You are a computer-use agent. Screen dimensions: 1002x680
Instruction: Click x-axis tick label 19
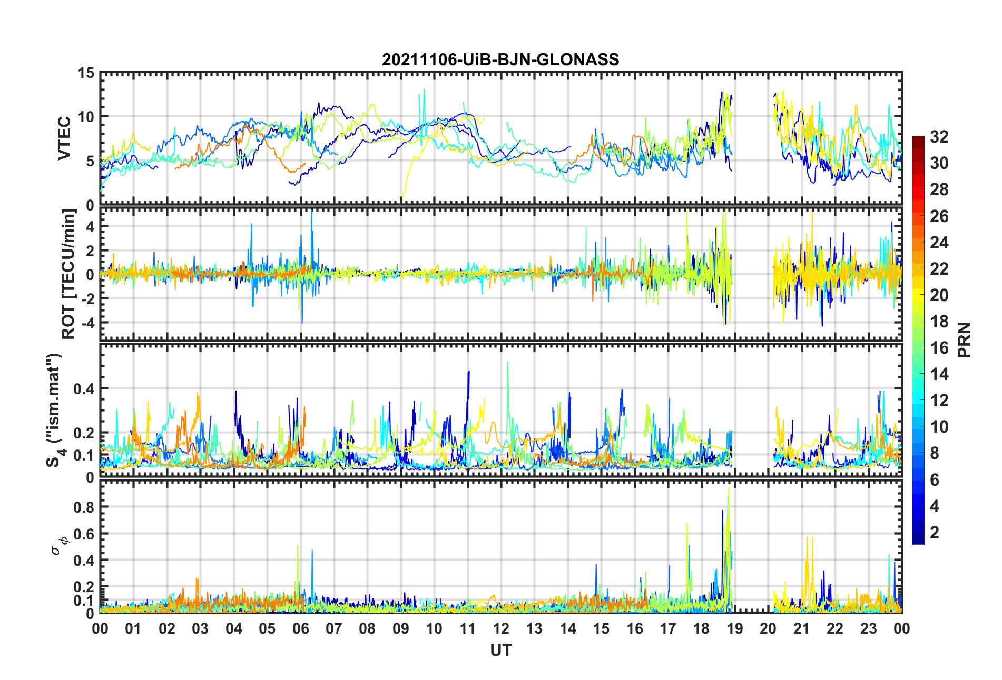[x=735, y=628]
